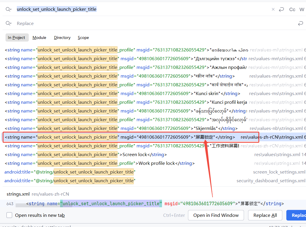Select the security_dashboard_settings.xml android:title result

pos(154,181)
